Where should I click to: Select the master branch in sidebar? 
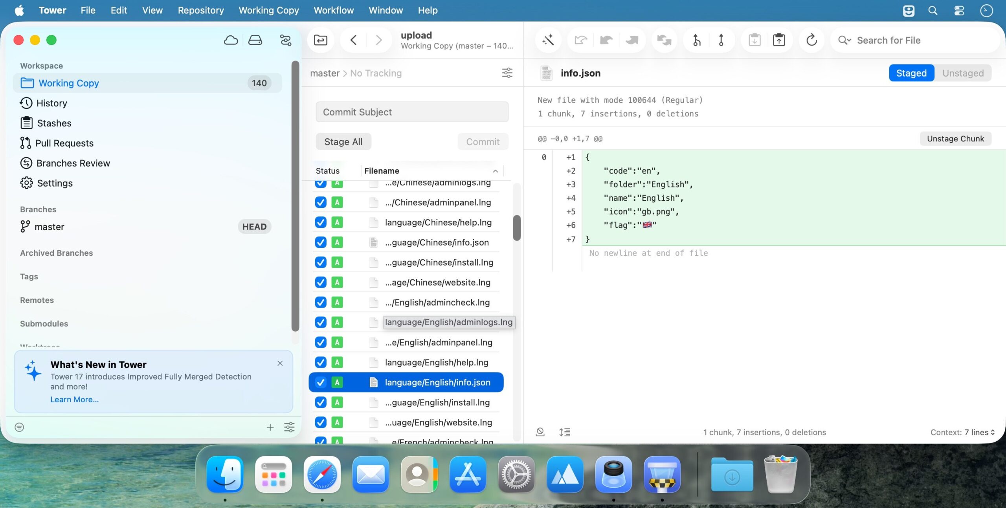[147, 227]
